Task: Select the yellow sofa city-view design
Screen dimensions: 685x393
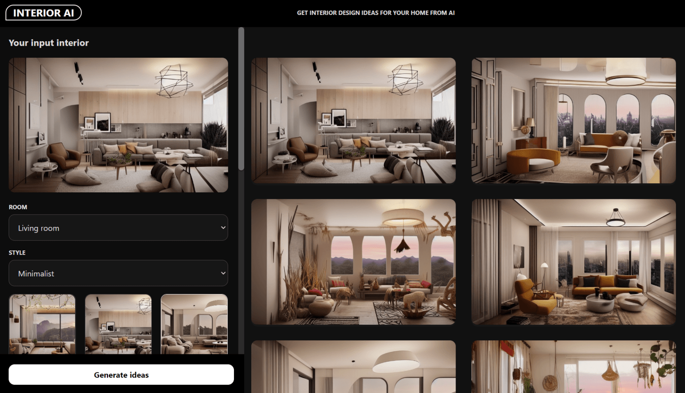Action: 573,262
